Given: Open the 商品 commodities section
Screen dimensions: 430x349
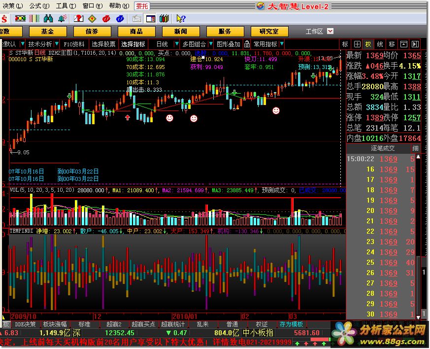Looking at the screenshot, I should [136, 31].
